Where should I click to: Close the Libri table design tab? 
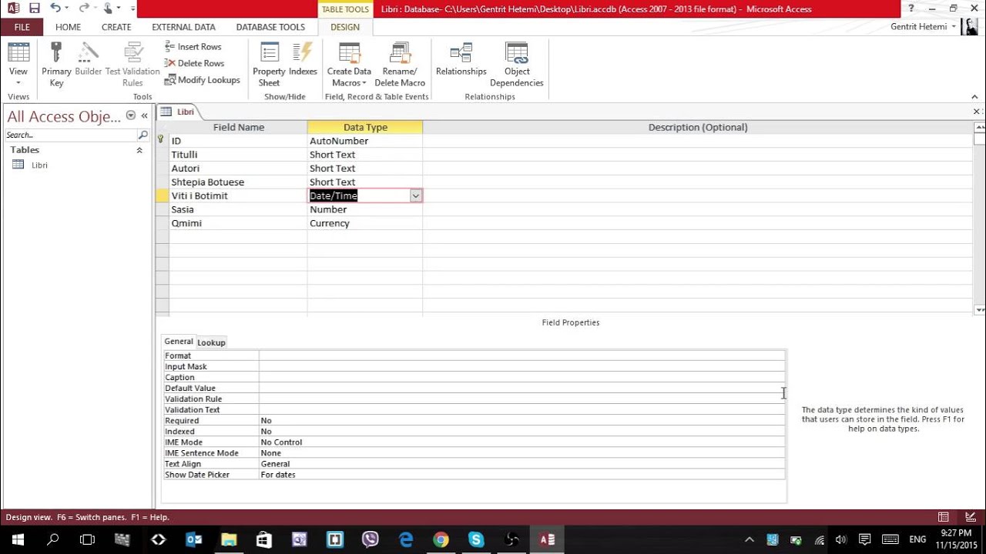(977, 112)
